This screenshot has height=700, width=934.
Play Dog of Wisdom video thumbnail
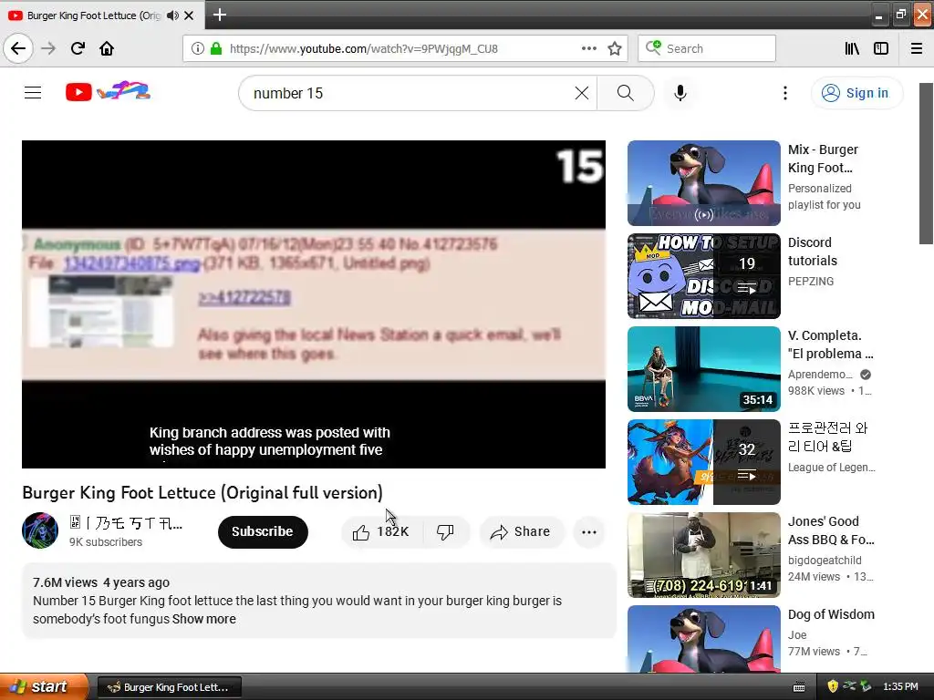(x=703, y=639)
